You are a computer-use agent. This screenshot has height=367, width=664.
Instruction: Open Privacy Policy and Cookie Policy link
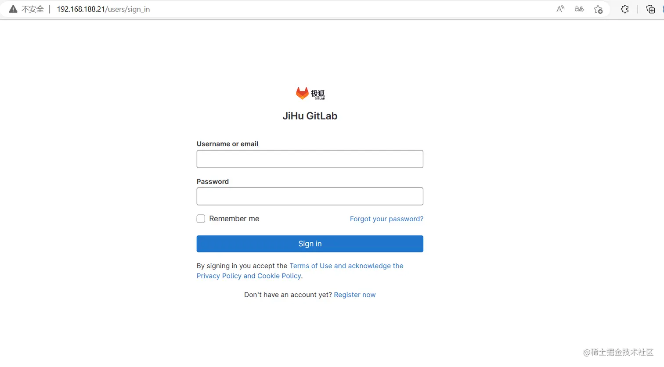click(249, 276)
